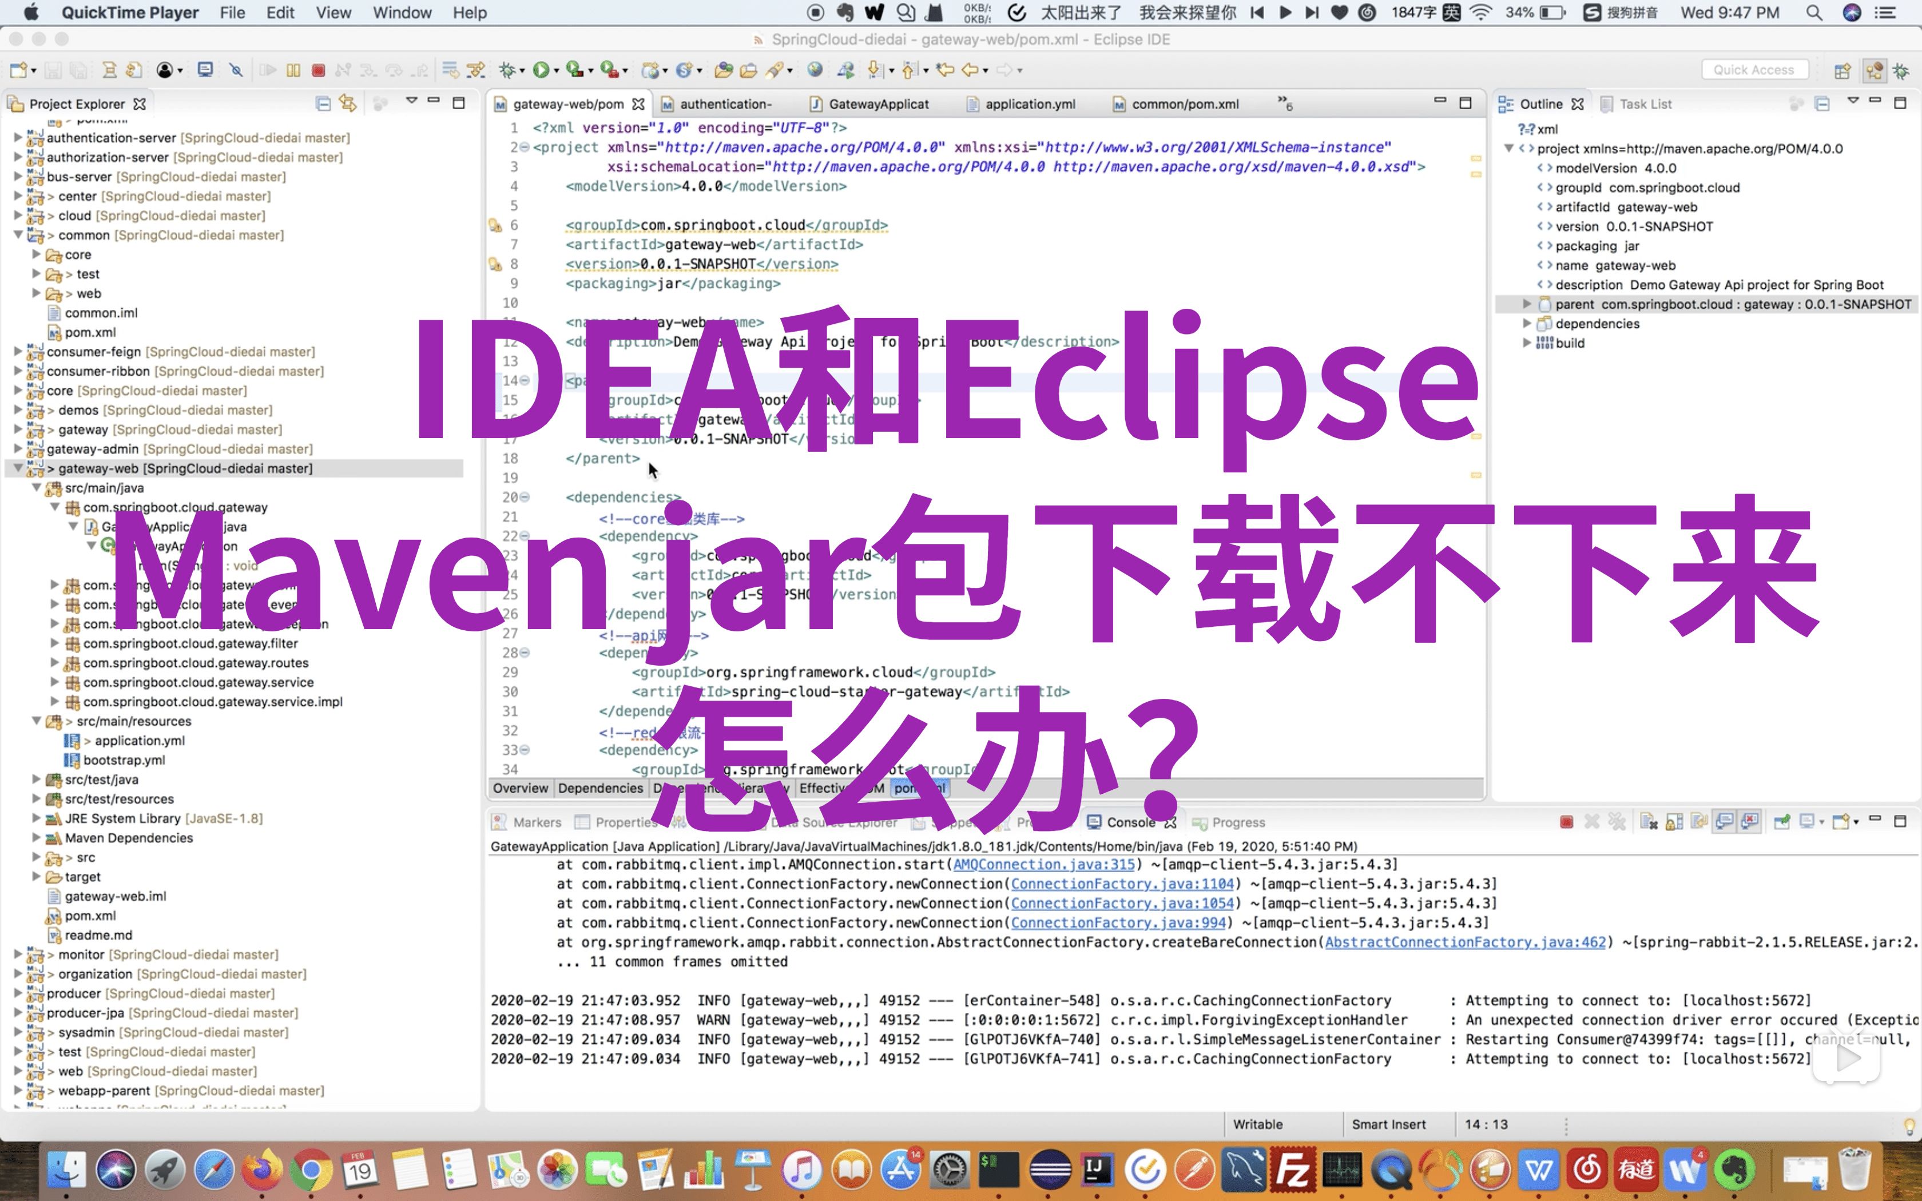Toggle visibility of src/main/resources folder
This screenshot has width=1922, height=1201.
[x=37, y=721]
